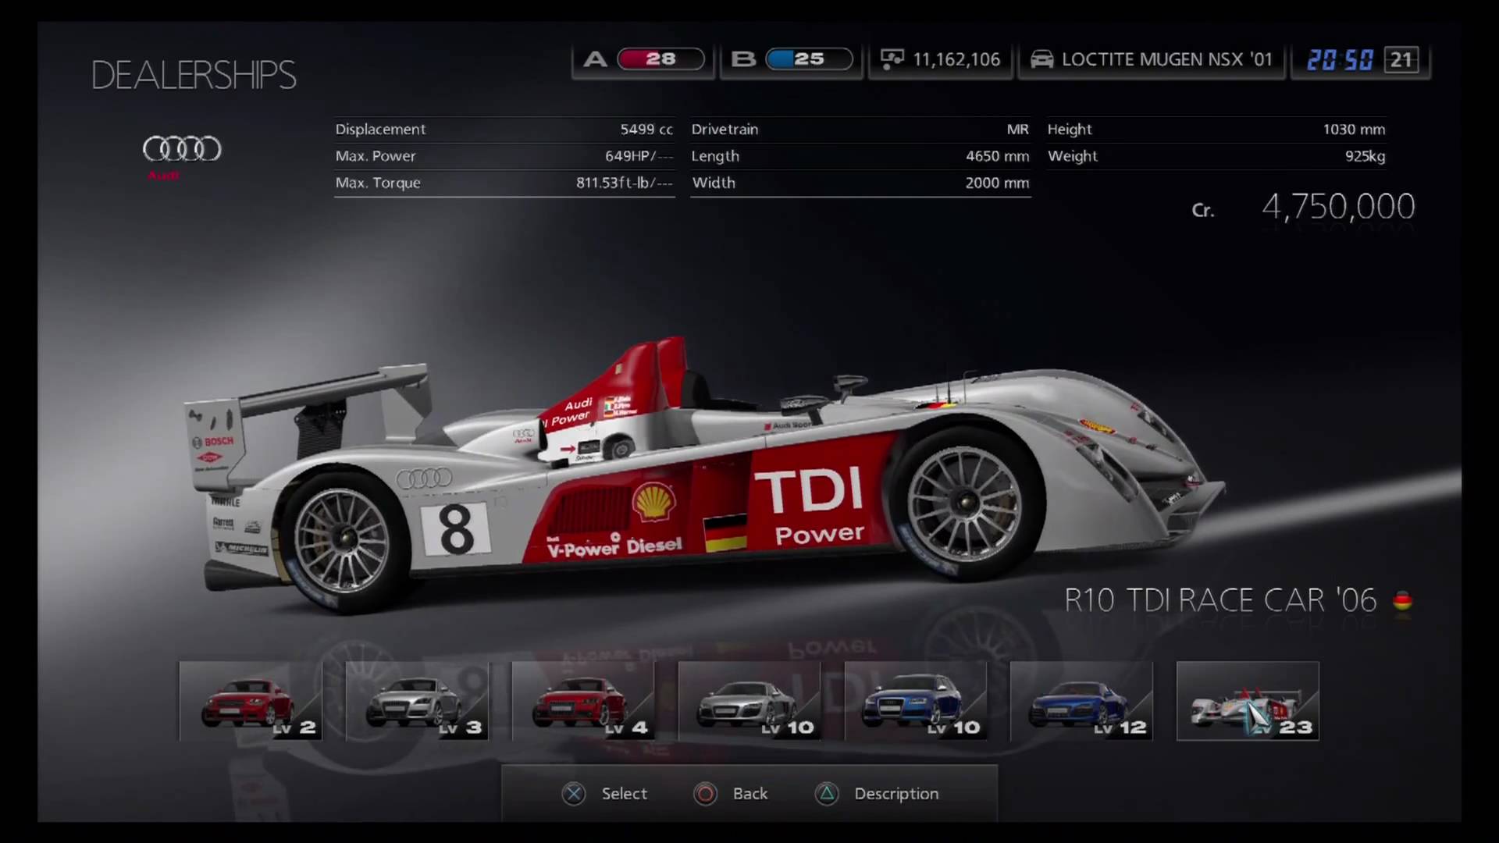Pick the R10 TDI Lv 23 thumbnail
This screenshot has height=843, width=1499.
click(1248, 701)
